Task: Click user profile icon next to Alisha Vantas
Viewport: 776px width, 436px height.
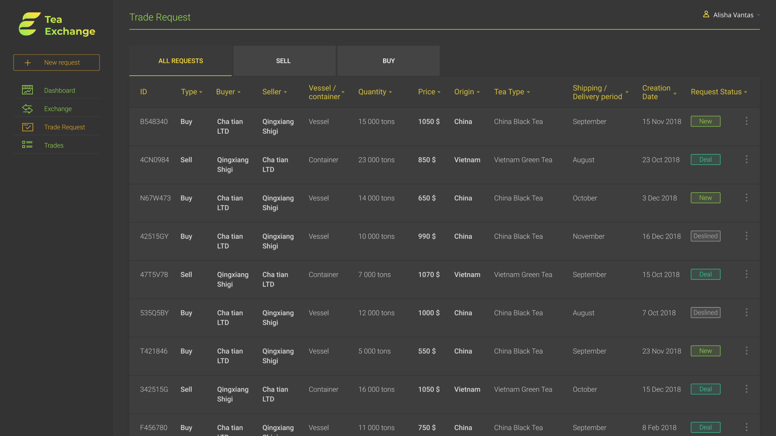Action: tap(706, 14)
